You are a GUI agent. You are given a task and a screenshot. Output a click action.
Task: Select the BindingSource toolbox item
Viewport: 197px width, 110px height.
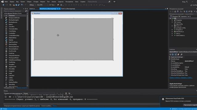13,22
